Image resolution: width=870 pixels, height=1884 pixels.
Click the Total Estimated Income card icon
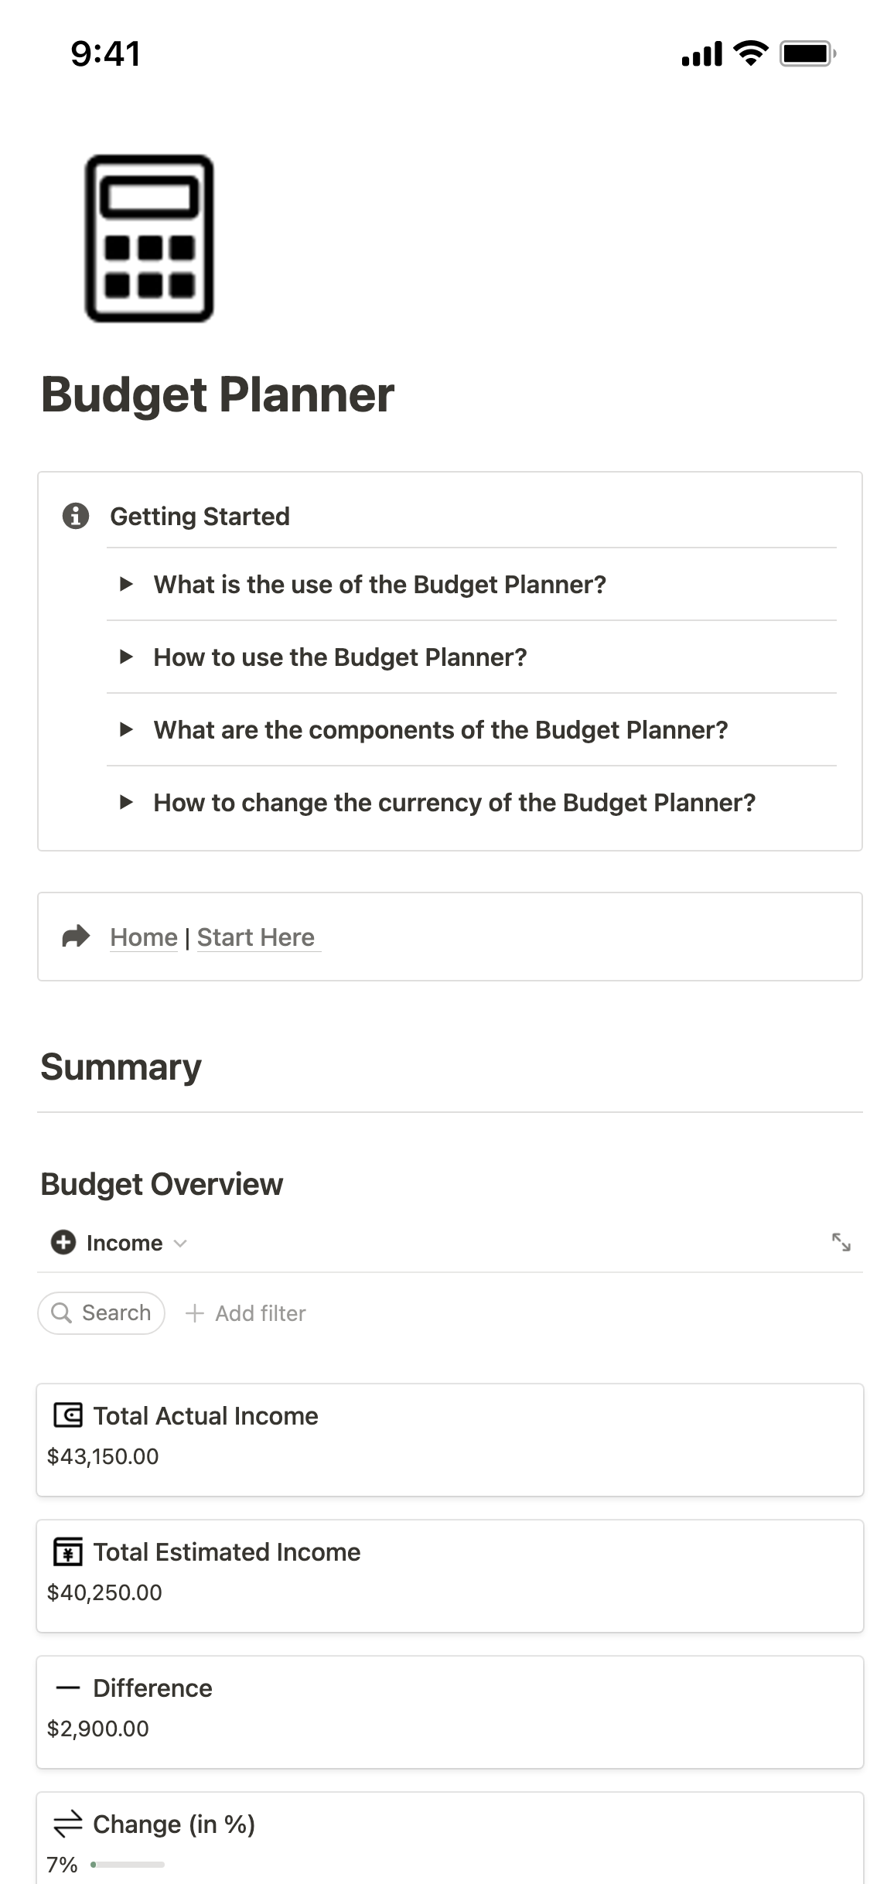pyautogui.click(x=68, y=1551)
